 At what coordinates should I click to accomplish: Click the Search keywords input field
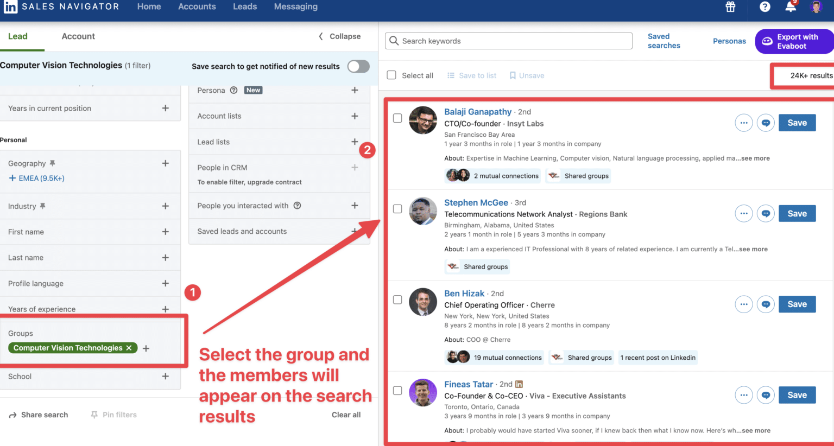click(x=508, y=41)
